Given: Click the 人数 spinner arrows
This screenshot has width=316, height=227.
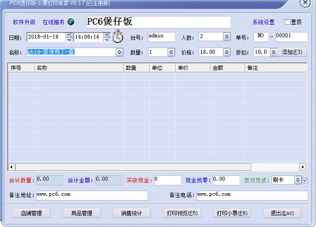Looking at the screenshot, I should 227,36.
